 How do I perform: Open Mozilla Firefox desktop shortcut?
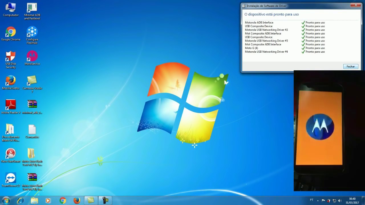11,83
